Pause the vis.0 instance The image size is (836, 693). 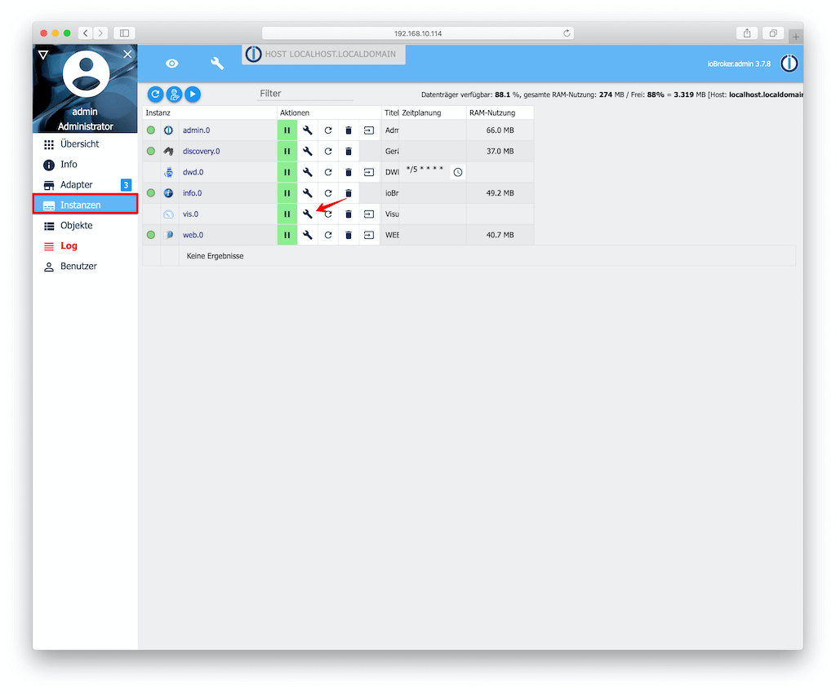[x=287, y=214]
